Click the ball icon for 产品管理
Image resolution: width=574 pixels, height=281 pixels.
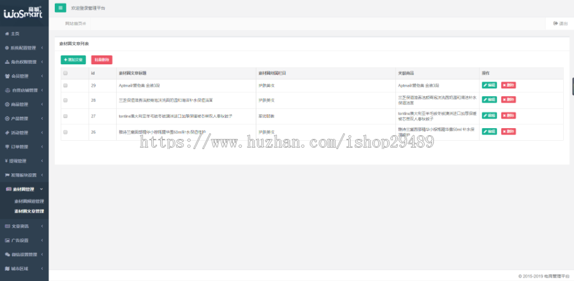click(7, 119)
